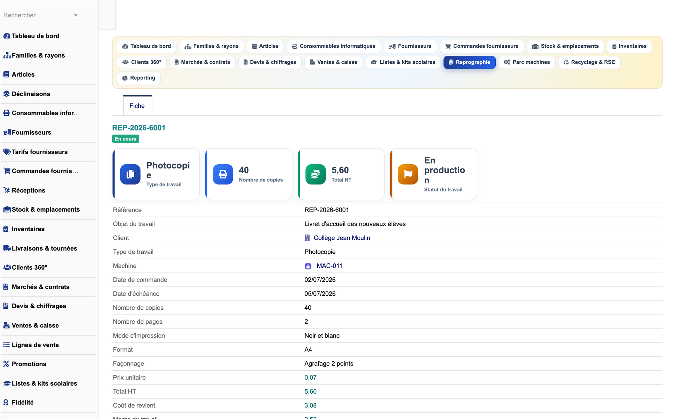
Task: Click the En cours status badge
Action: click(x=126, y=139)
